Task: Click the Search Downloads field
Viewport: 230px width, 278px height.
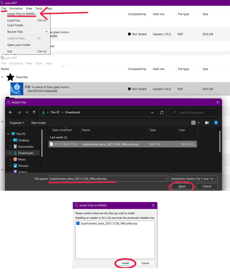Action: pyautogui.click(x=195, y=112)
